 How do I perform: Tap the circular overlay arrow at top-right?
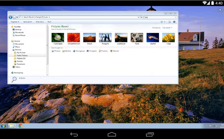[220, 10]
